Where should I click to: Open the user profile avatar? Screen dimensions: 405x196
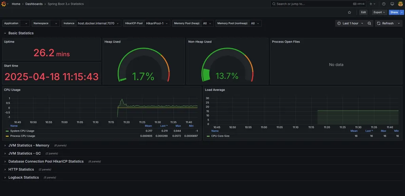(x=400, y=4)
